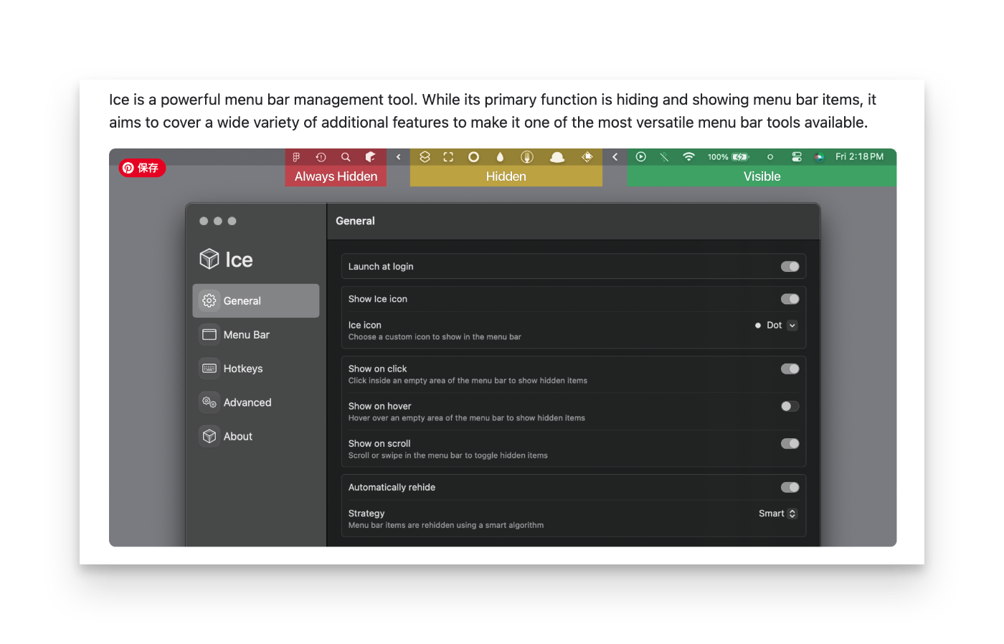Viewport: 1004px width, 644px height.
Task: Click the disabled Bluetooth menu bar icon
Action: (665, 157)
